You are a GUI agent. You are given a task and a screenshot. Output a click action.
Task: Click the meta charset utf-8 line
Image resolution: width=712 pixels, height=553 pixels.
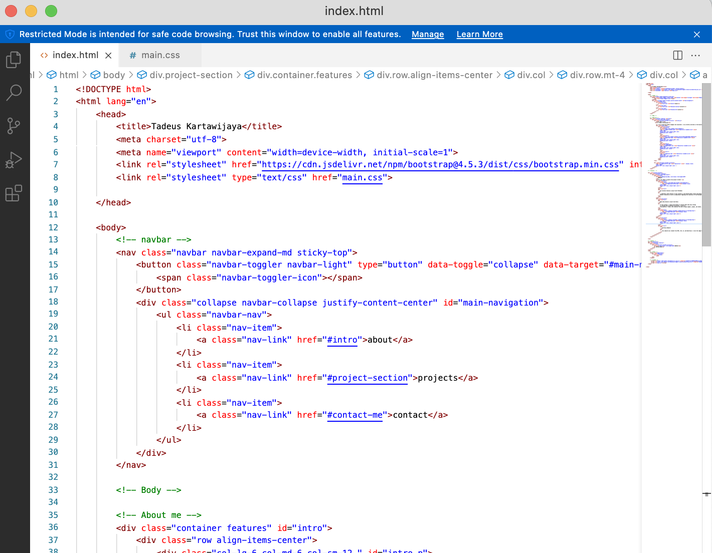pyautogui.click(x=171, y=140)
